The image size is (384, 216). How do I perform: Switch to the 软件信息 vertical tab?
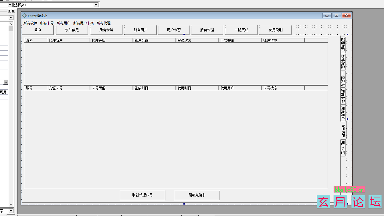(x=343, y=62)
